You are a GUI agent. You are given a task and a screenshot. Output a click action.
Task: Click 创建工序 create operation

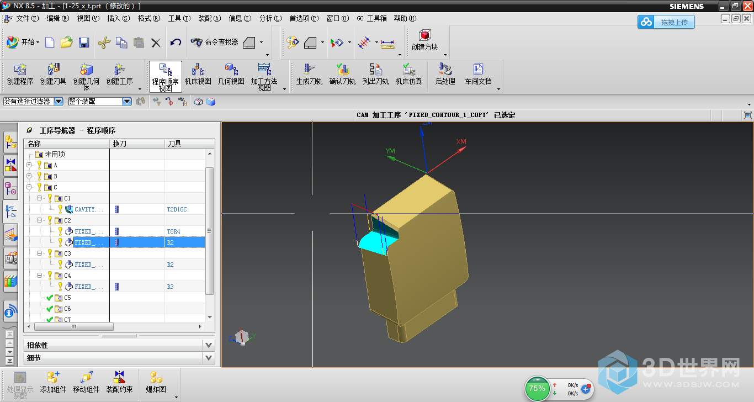120,75
